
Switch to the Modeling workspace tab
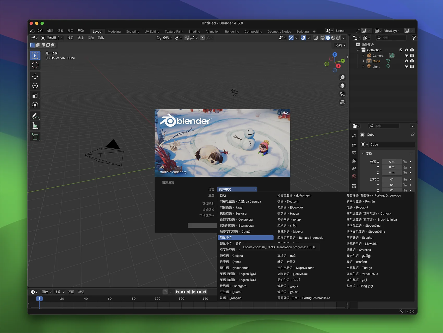[x=114, y=32]
